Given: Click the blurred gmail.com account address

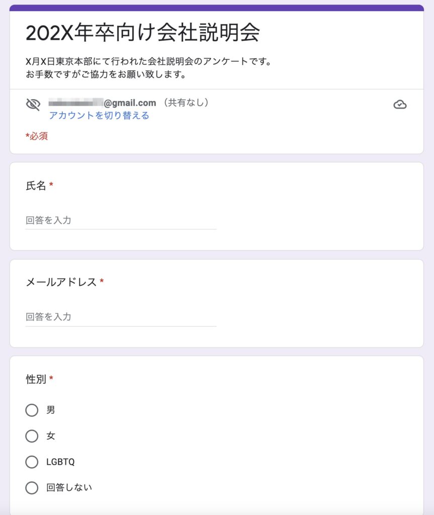Looking at the screenshot, I should pyautogui.click(x=102, y=103).
